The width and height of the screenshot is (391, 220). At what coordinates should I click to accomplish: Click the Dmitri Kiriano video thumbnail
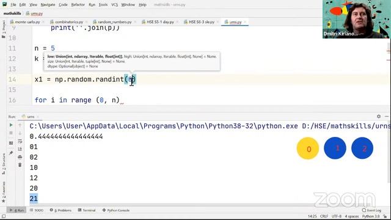click(356, 19)
